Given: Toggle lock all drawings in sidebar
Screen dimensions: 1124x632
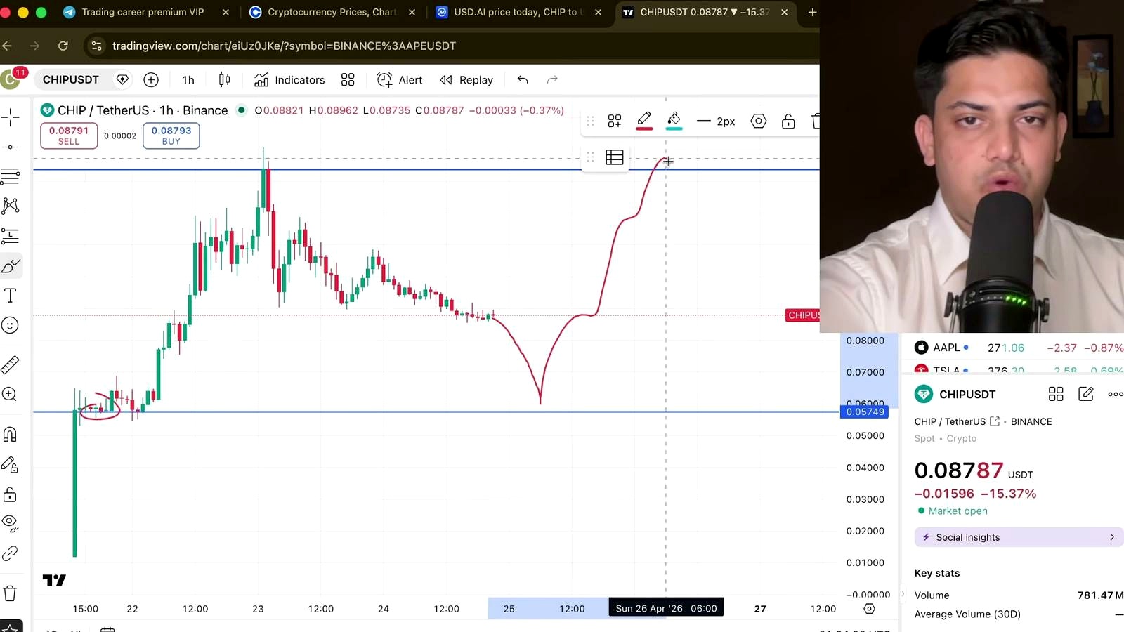Looking at the screenshot, I should (x=11, y=495).
